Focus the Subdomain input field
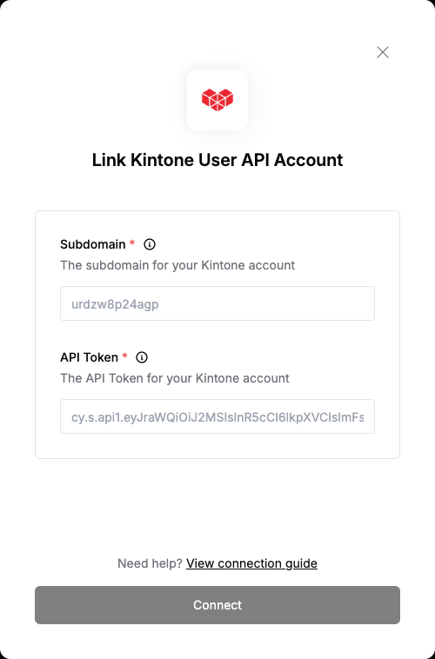Viewport: 435px width, 659px height. tap(217, 303)
